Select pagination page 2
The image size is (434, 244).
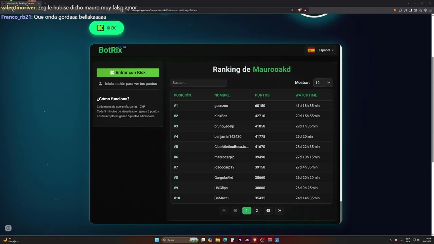(257, 210)
